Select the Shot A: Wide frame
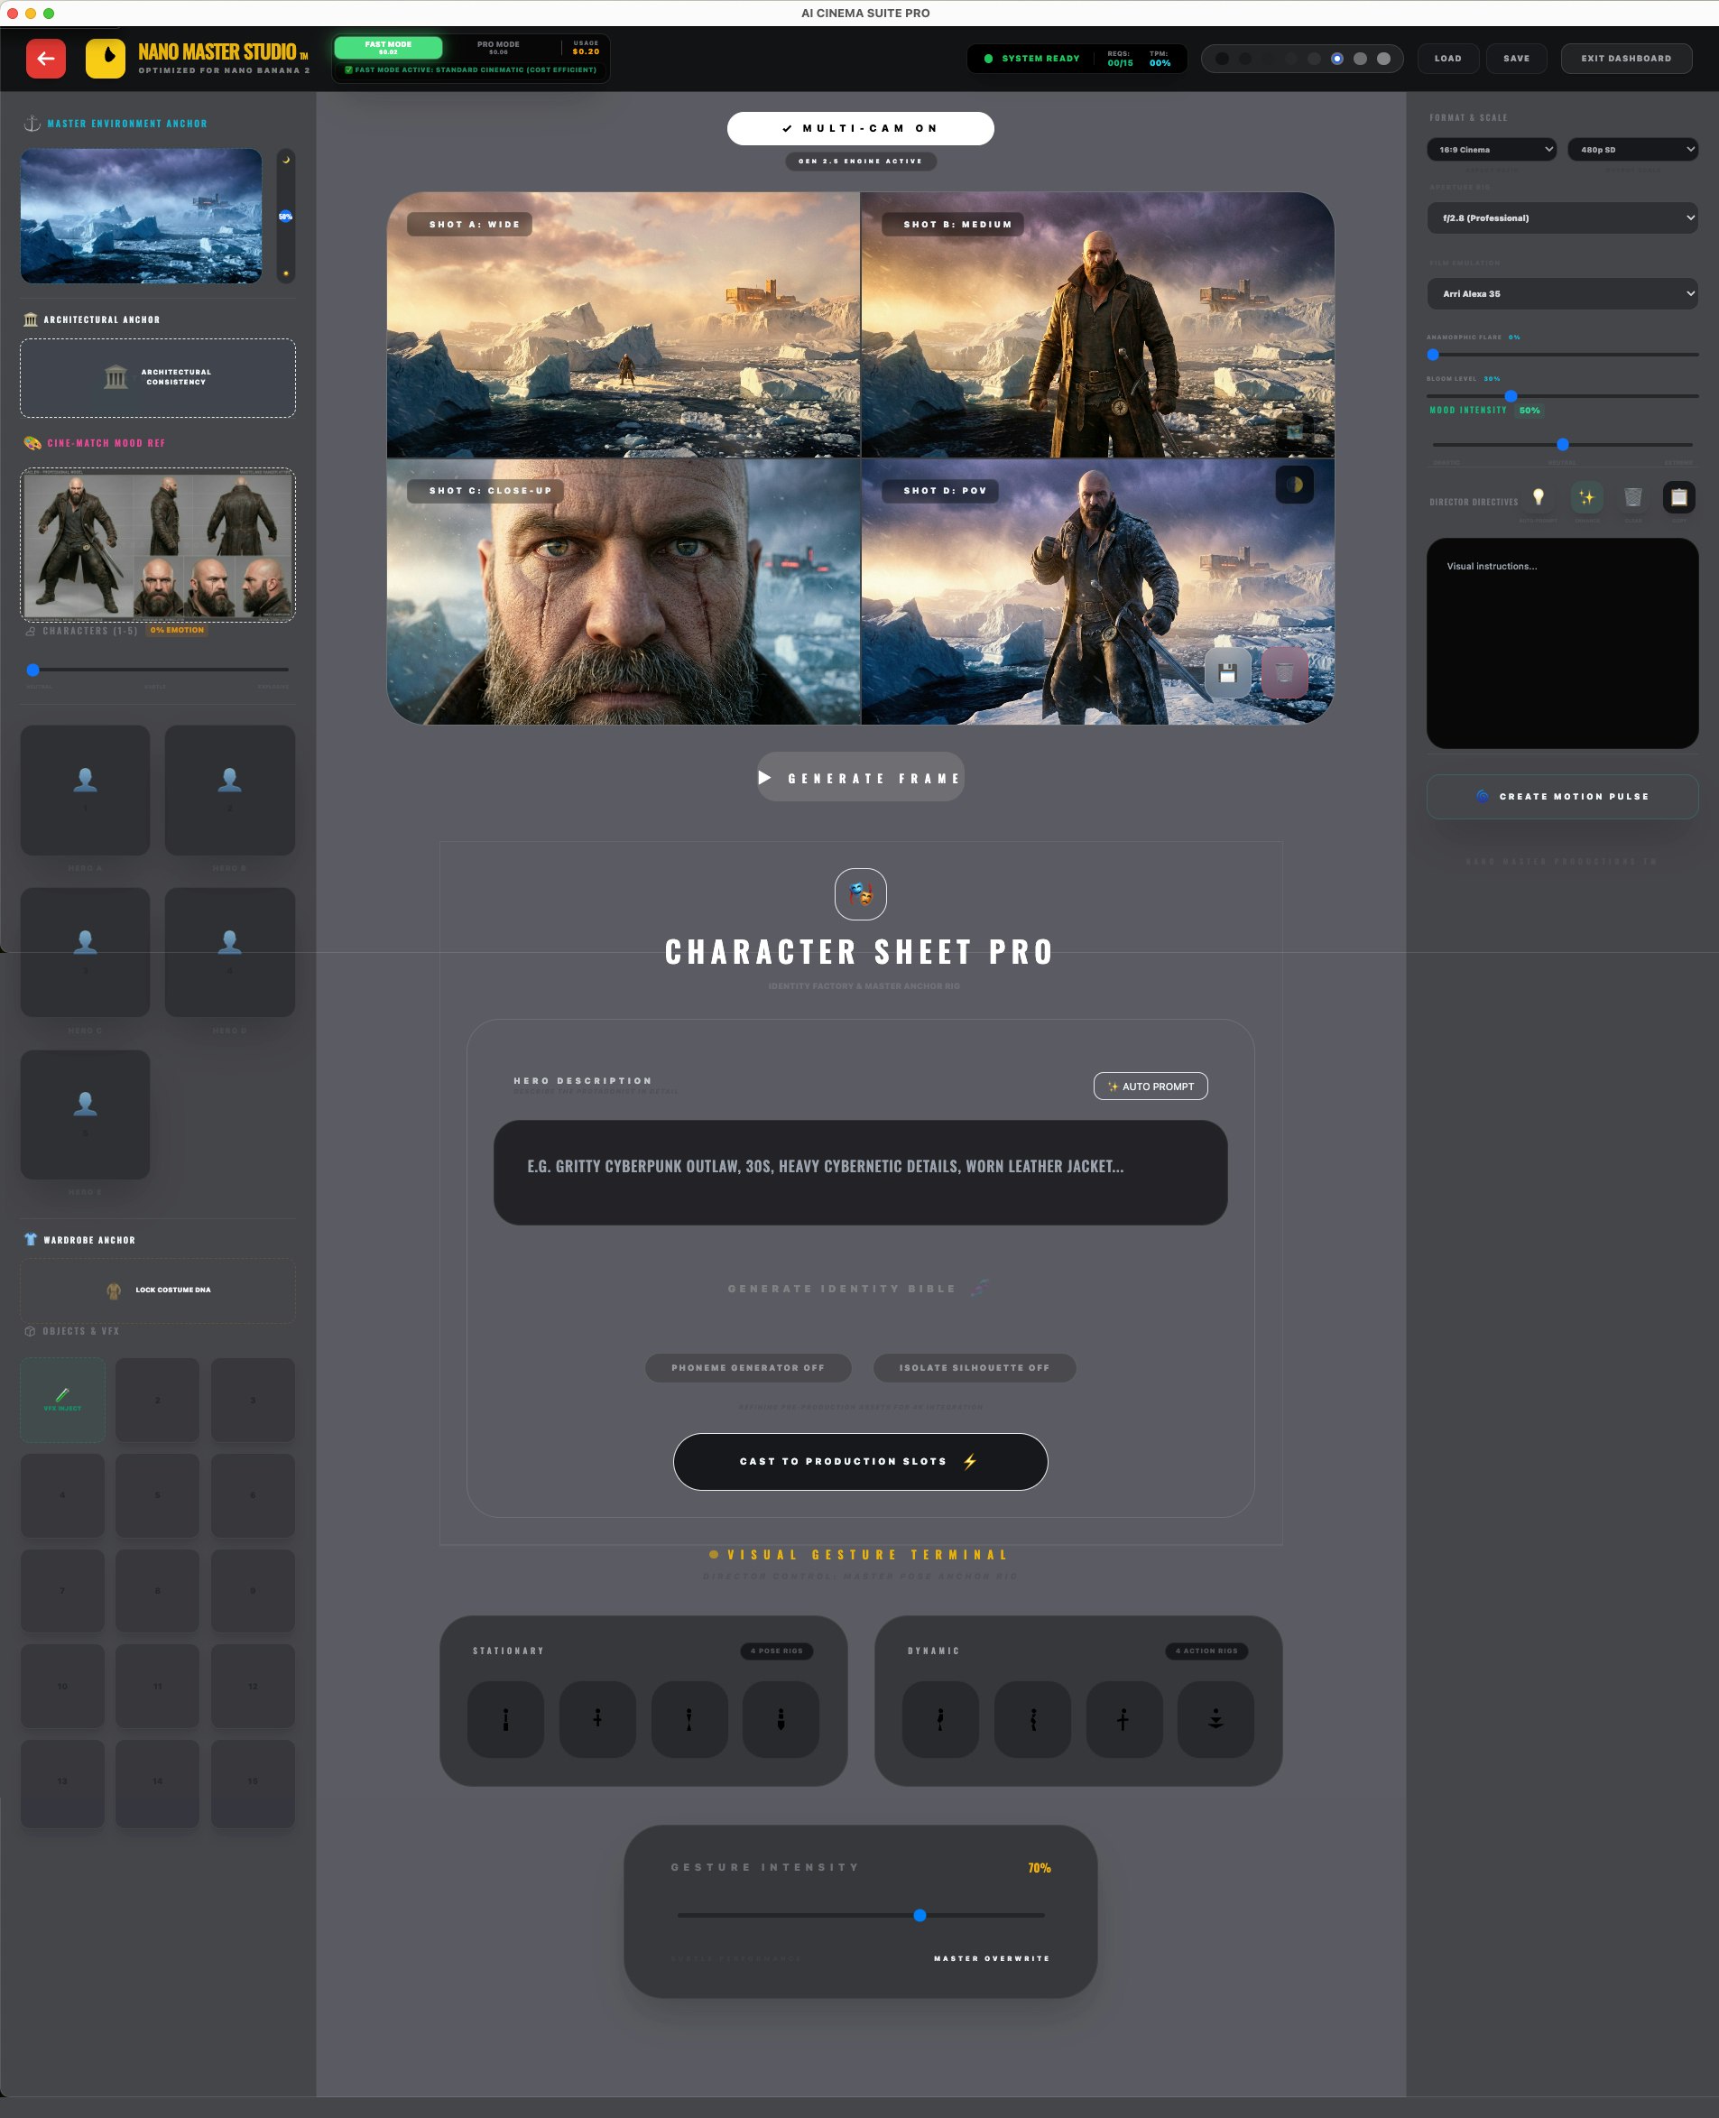1719x2118 pixels. point(624,325)
